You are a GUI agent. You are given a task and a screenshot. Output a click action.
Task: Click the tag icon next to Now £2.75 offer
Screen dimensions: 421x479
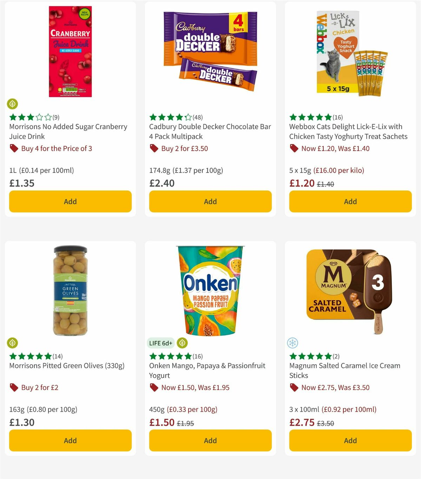294,387
